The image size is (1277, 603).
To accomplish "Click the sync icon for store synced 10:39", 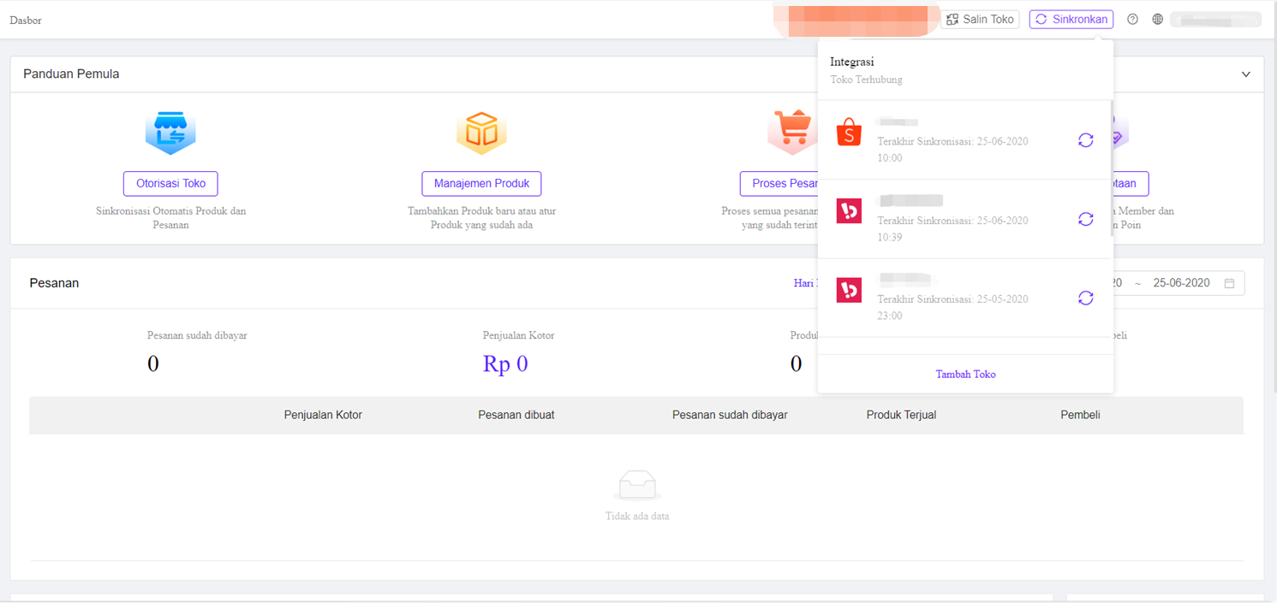I will click(x=1085, y=219).
